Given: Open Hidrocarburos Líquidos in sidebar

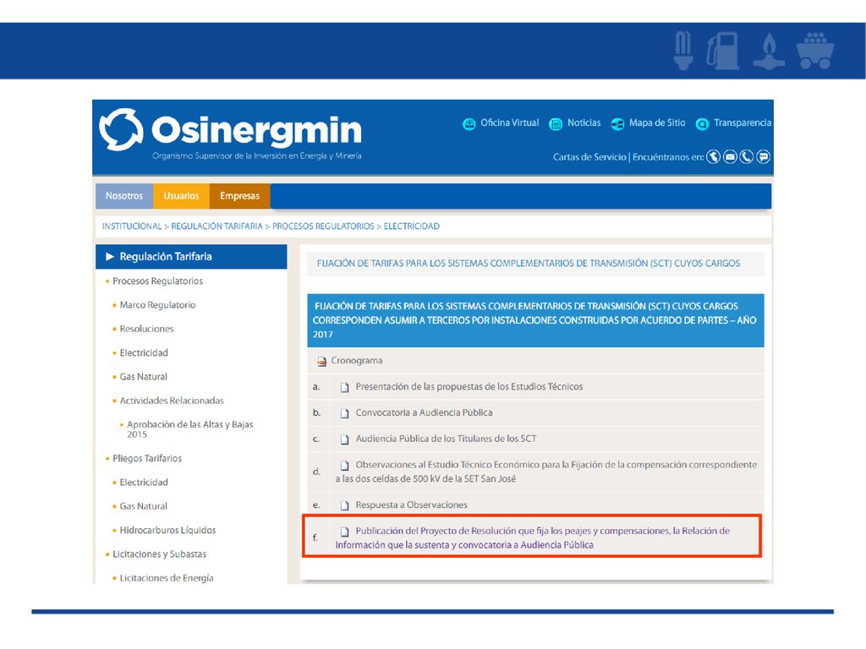Looking at the screenshot, I should pyautogui.click(x=167, y=530).
